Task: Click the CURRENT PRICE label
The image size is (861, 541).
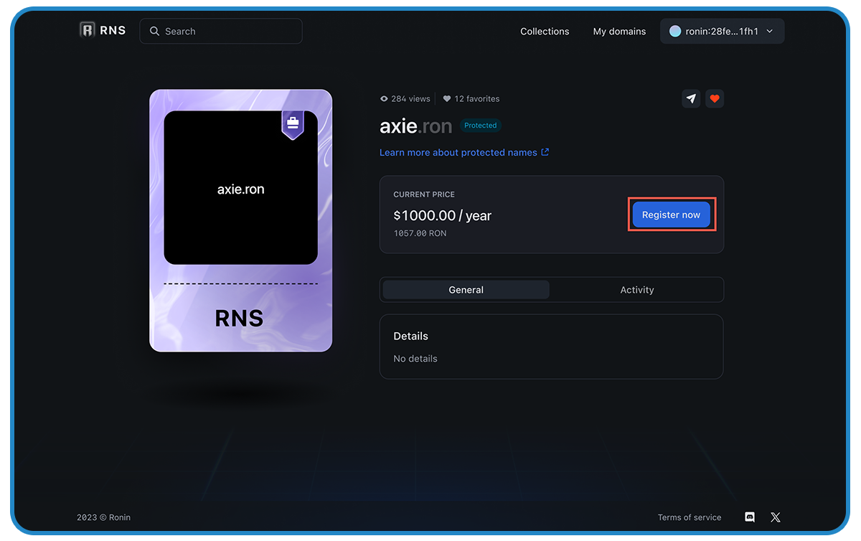Action: (x=424, y=194)
